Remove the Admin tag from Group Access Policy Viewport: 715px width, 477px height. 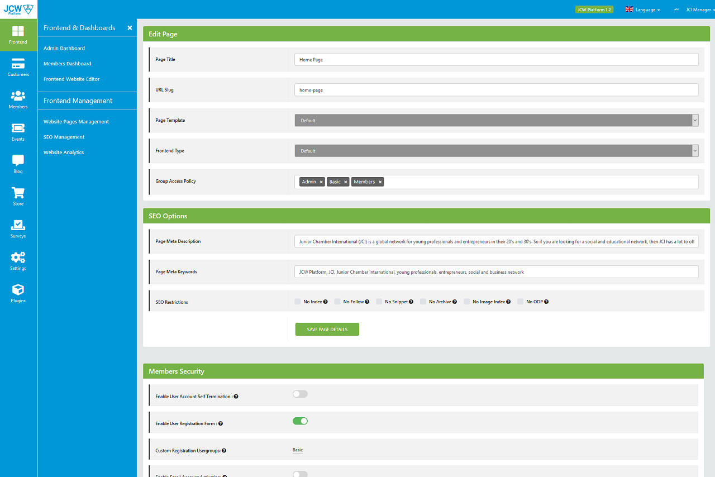pyautogui.click(x=322, y=182)
